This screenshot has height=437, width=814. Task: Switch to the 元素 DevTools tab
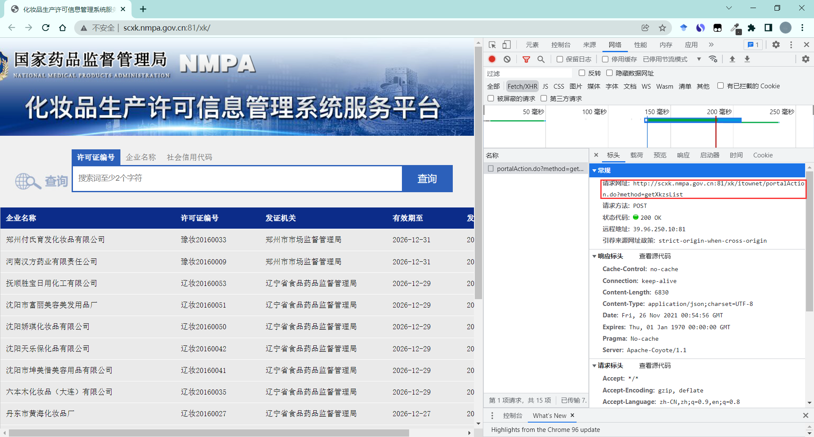(x=532, y=45)
